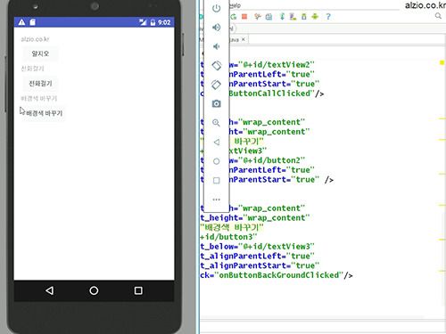This screenshot has width=446, height=334.
Task: Tap the 9:02 clock in status bar
Action: pyautogui.click(x=164, y=22)
